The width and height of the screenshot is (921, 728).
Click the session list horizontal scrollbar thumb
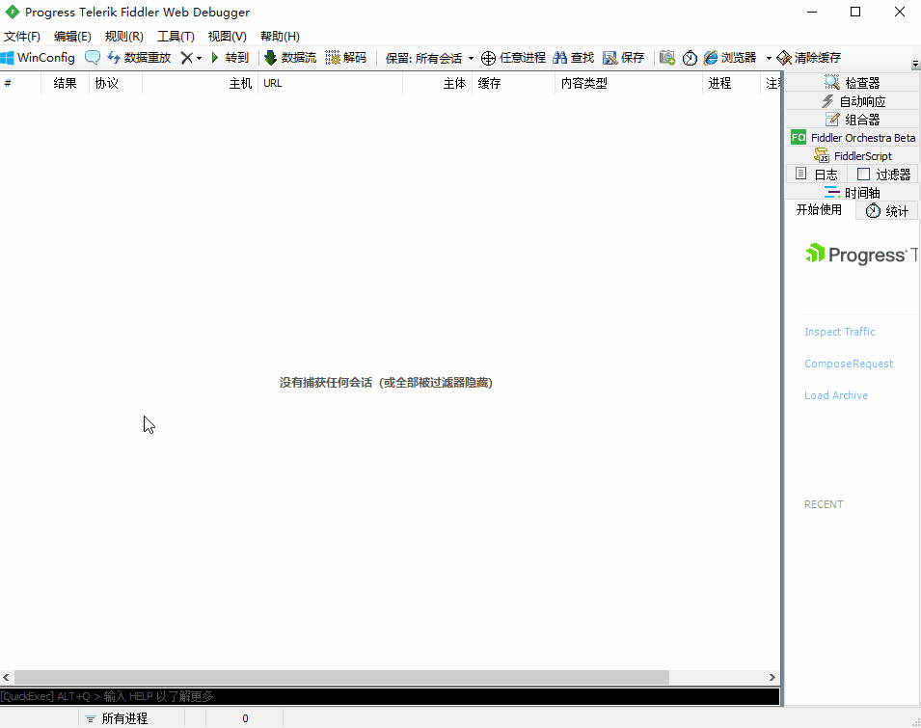point(341,678)
